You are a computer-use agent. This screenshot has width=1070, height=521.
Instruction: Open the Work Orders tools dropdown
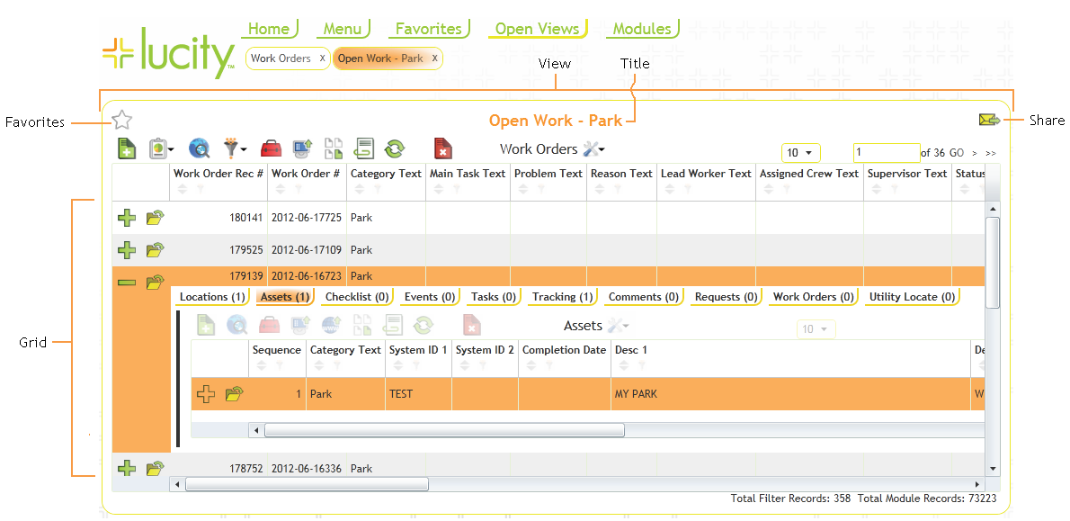click(594, 149)
